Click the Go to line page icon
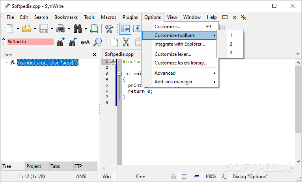This screenshot has width=302, height=182. [94, 29]
